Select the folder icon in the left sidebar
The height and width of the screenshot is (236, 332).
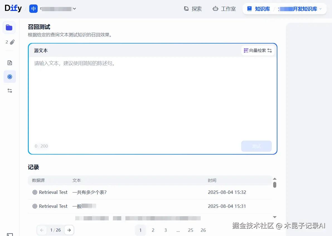tap(9, 27)
